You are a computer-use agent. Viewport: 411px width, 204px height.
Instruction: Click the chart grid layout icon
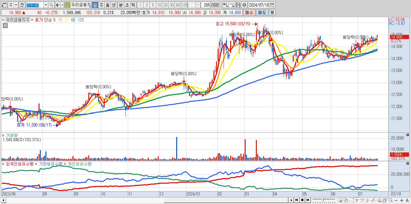pos(340,200)
